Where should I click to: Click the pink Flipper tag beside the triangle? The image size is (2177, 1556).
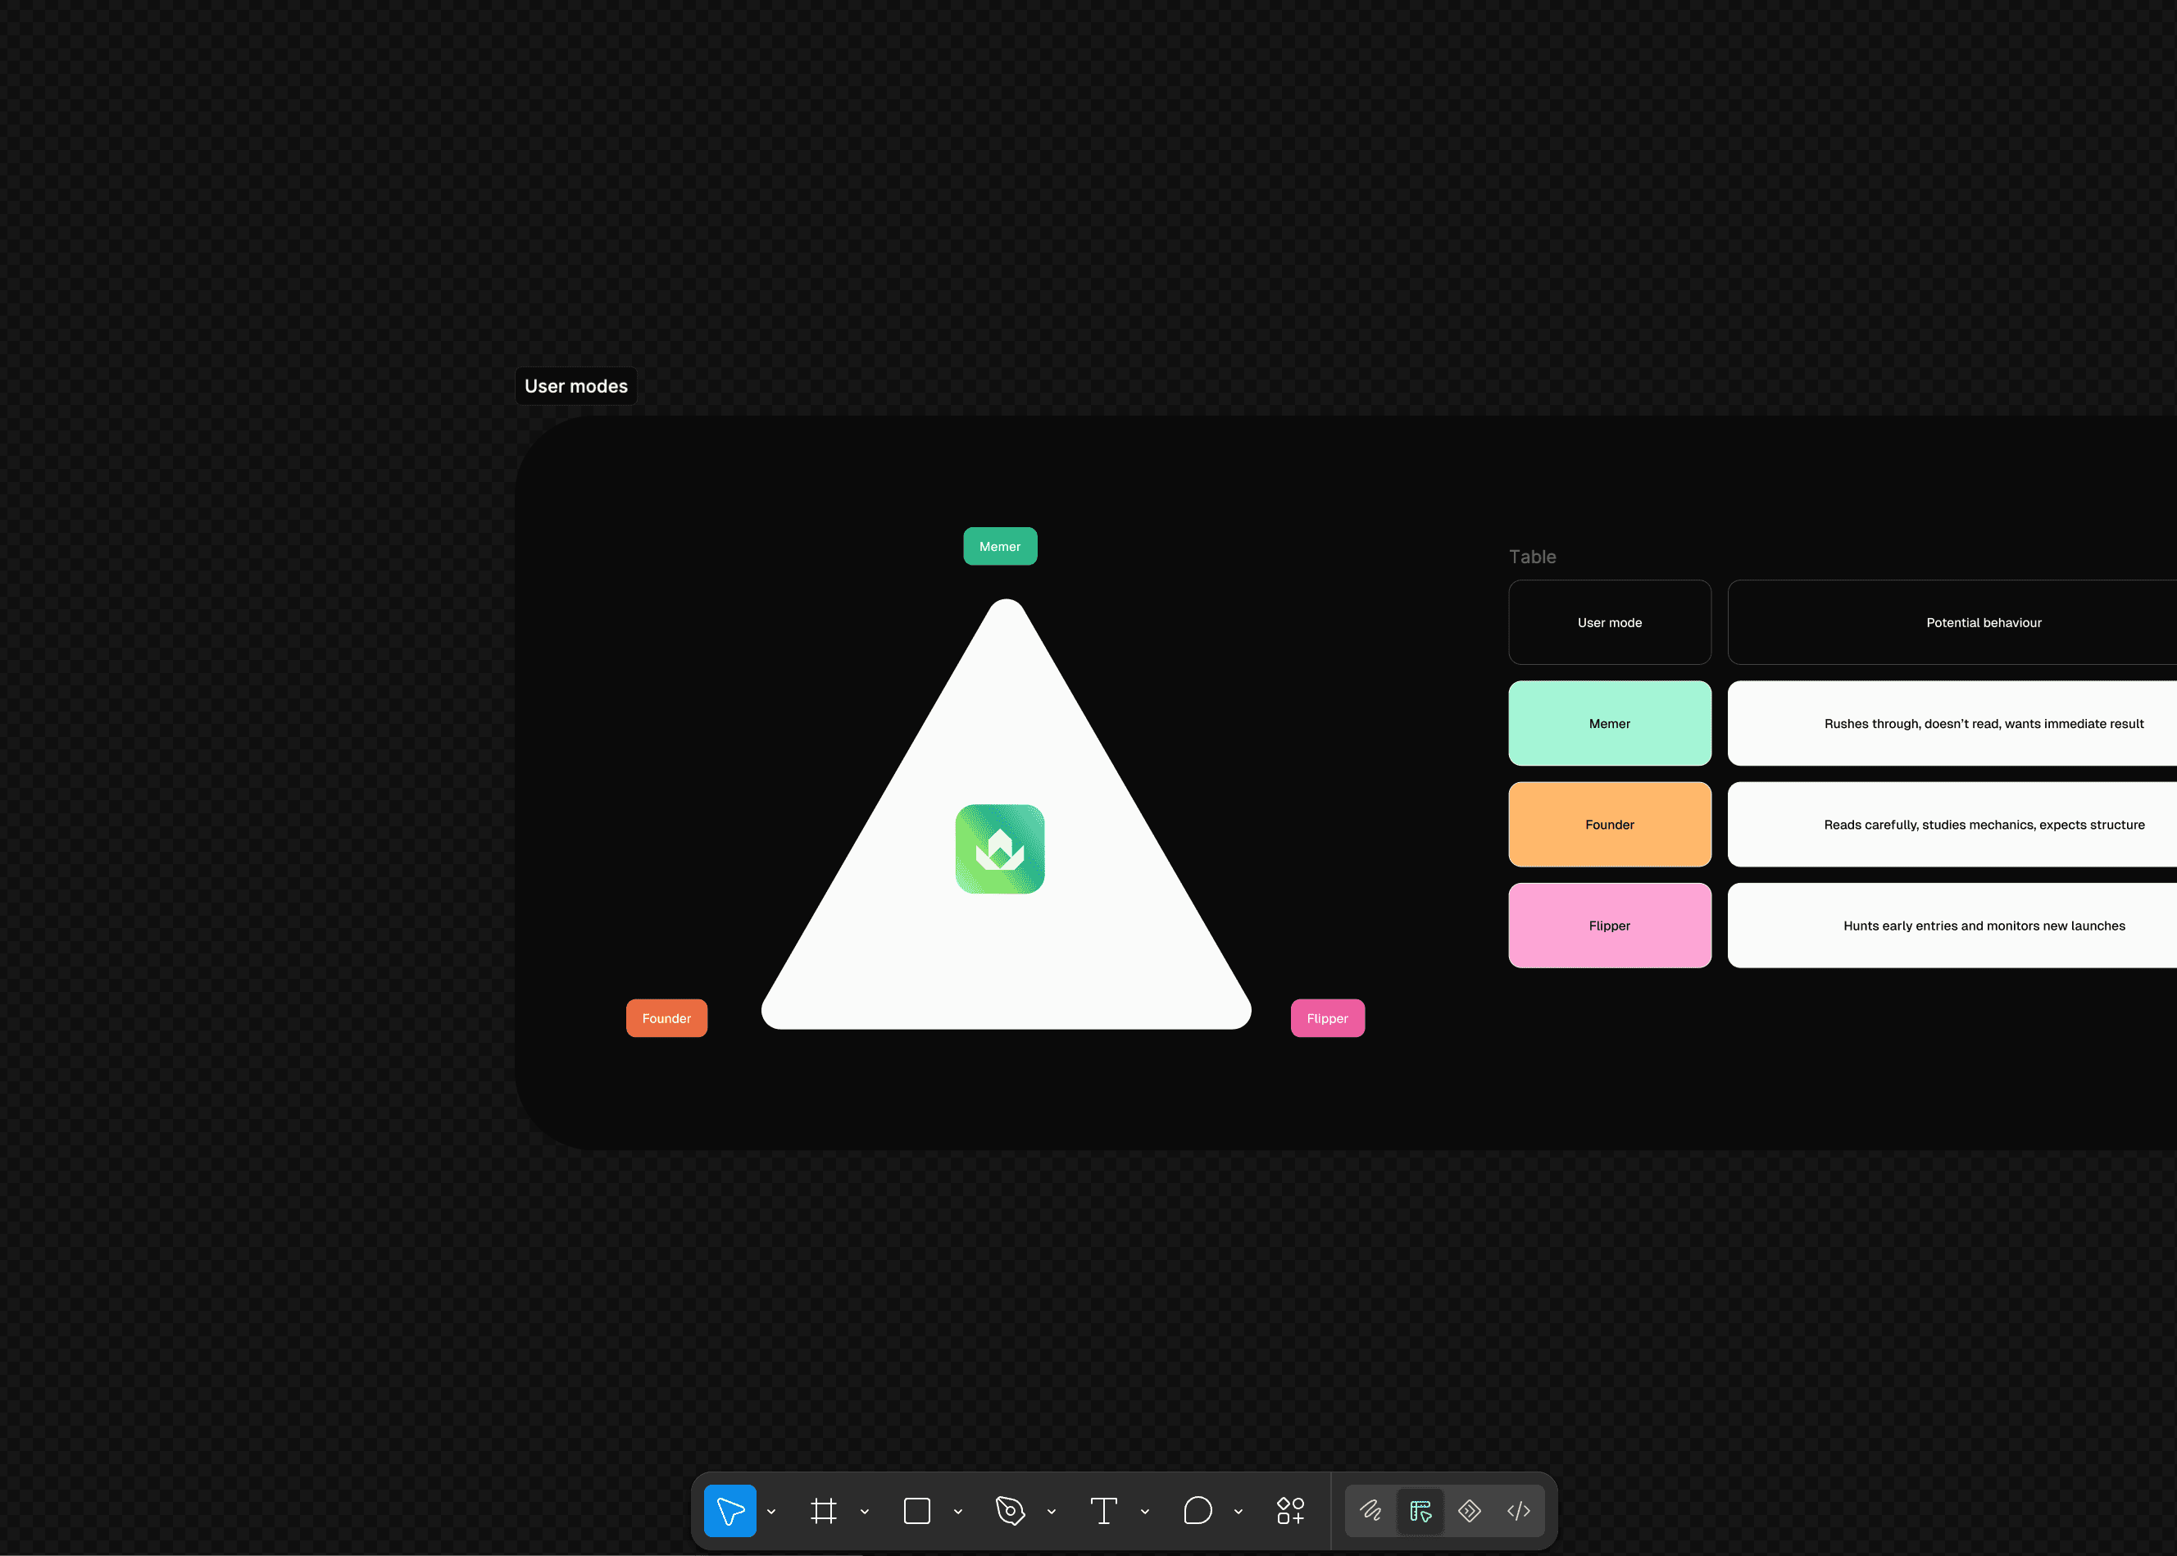(x=1328, y=1018)
